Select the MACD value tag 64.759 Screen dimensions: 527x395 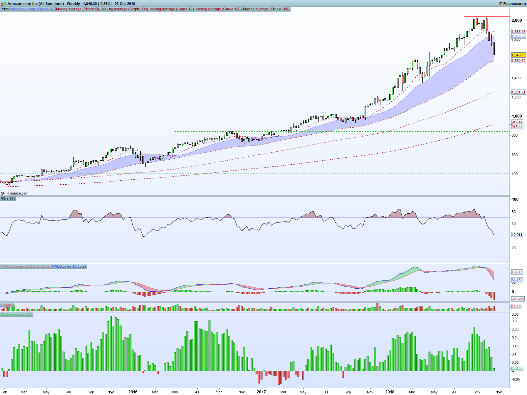point(517,280)
